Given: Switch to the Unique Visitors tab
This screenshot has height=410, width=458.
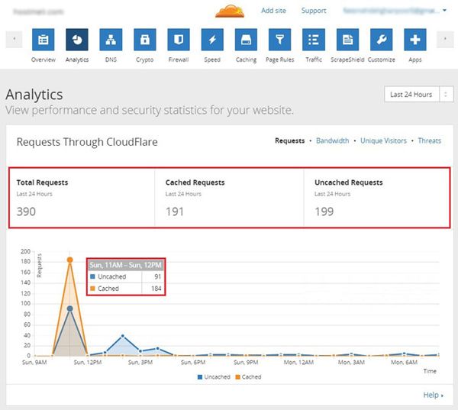Looking at the screenshot, I should coord(383,140).
